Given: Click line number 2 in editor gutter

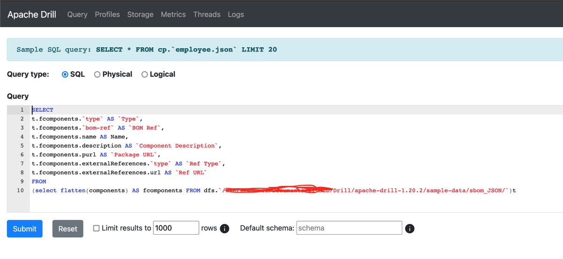Looking at the screenshot, I should click(22, 119).
